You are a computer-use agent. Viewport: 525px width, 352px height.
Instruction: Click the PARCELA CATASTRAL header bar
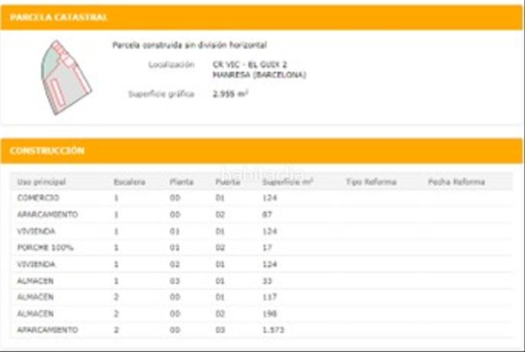point(262,18)
